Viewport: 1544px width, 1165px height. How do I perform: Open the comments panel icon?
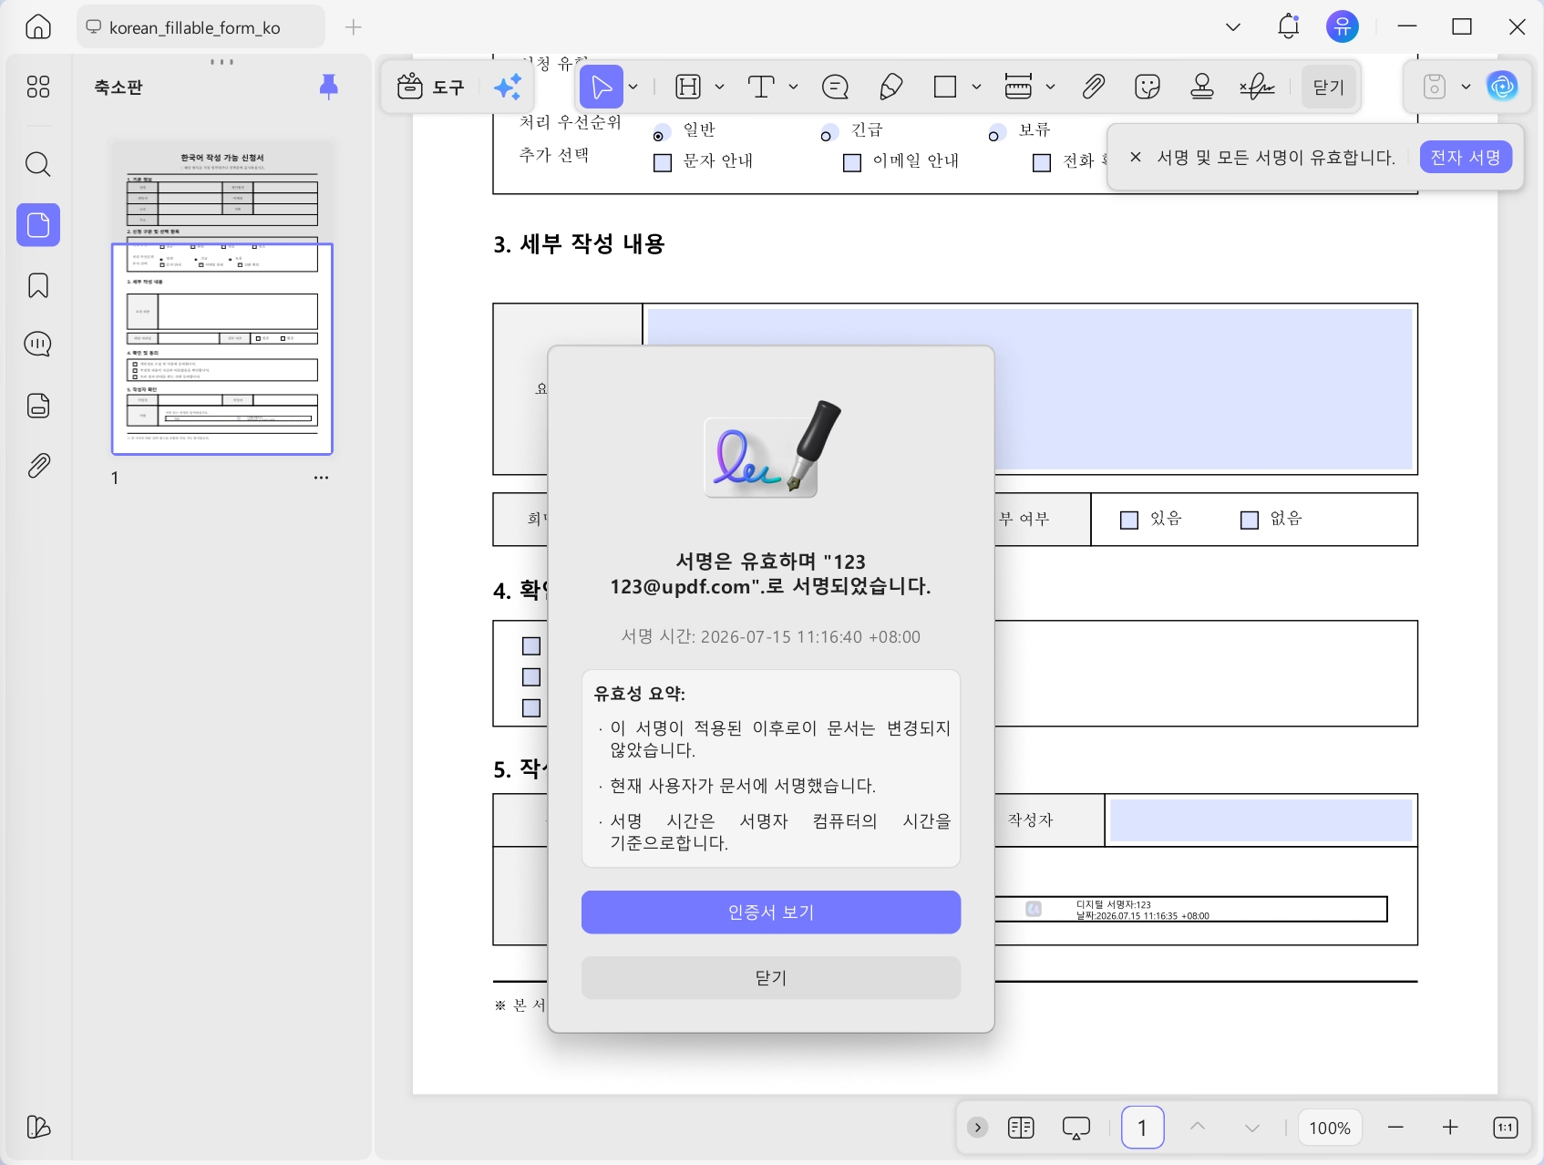[38, 345]
